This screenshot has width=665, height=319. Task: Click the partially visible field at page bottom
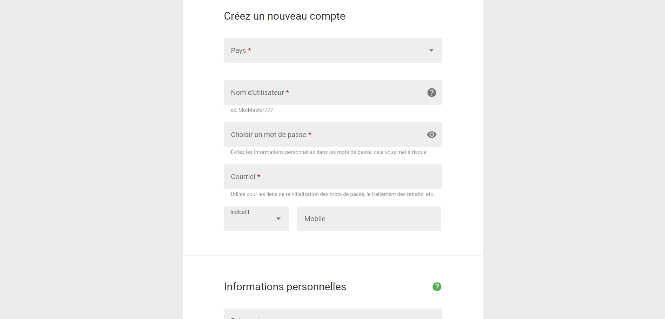coord(333,314)
